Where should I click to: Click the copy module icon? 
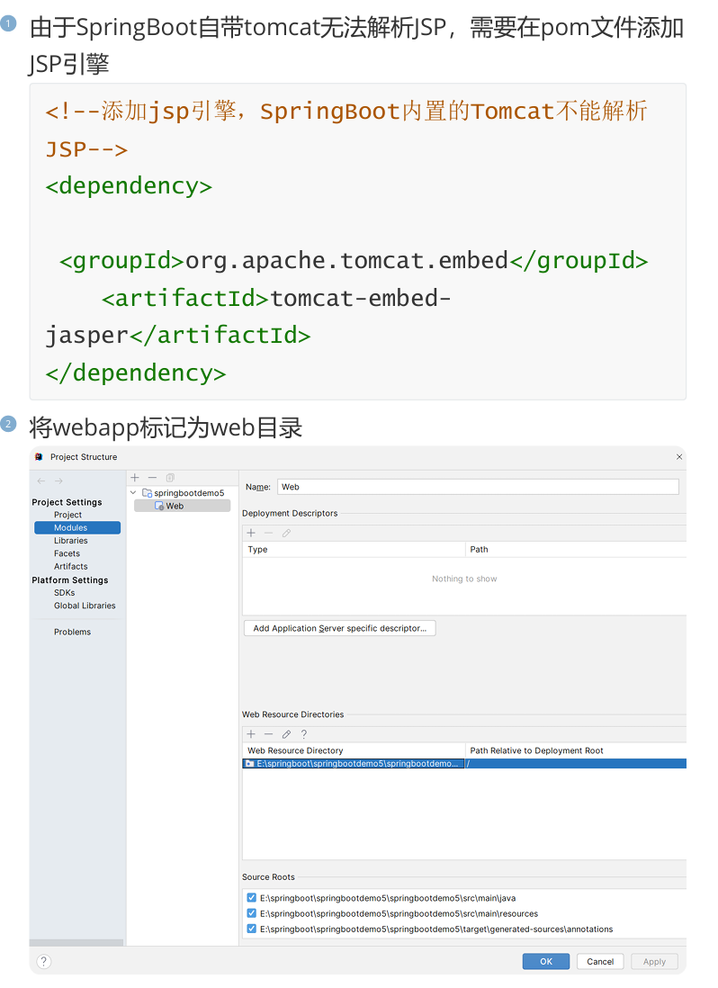(x=170, y=478)
